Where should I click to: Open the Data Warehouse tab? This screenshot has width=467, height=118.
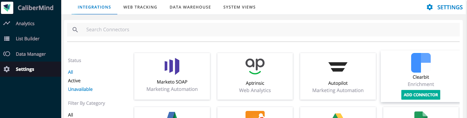point(190,7)
